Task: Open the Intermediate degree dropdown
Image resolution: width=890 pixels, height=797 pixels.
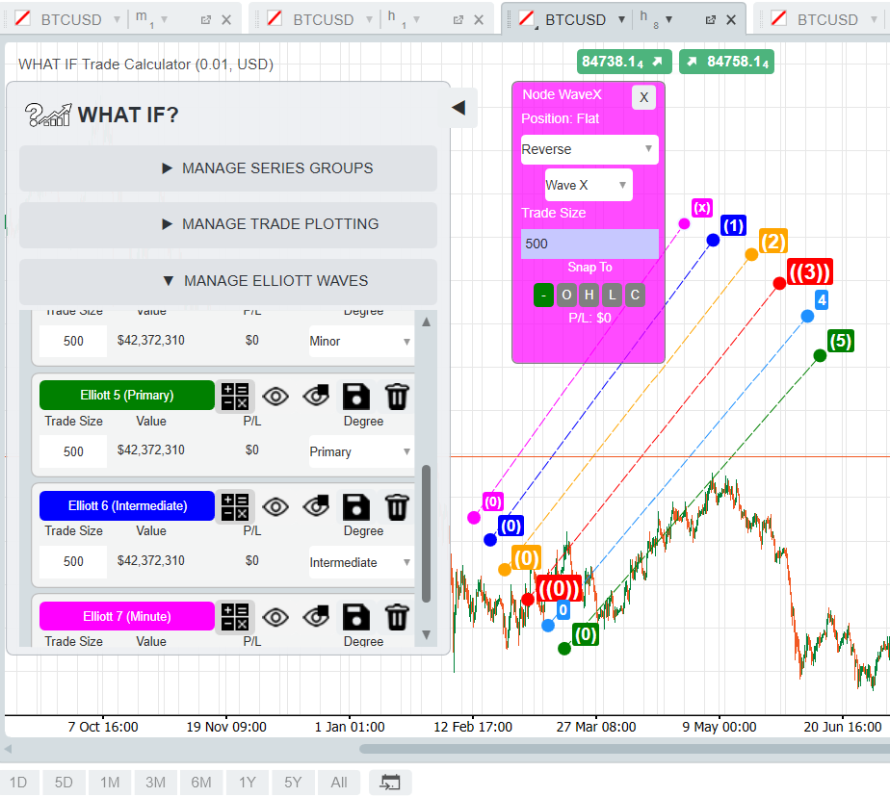Action: pyautogui.click(x=360, y=562)
